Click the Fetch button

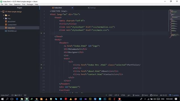coord(145,95)
